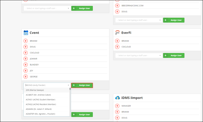Delete BLINDSEY from Cvent users

[26, 65]
